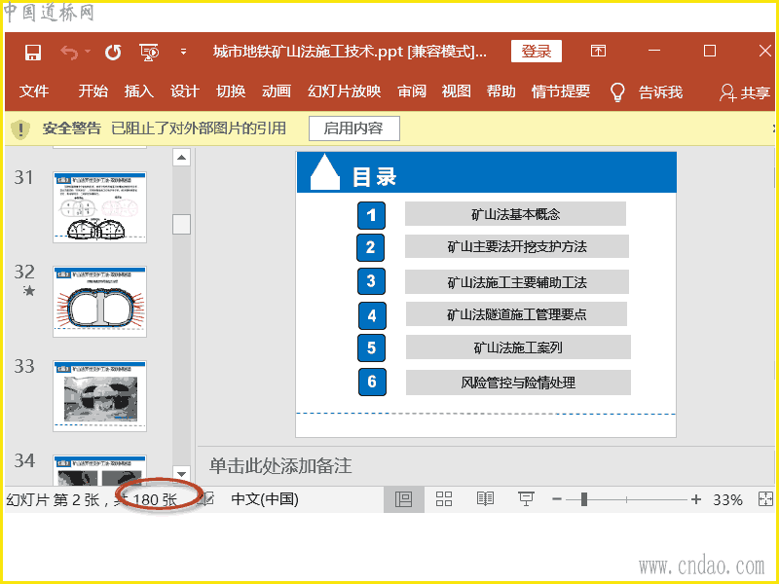Click numbered box 2 on slide

pyautogui.click(x=371, y=248)
